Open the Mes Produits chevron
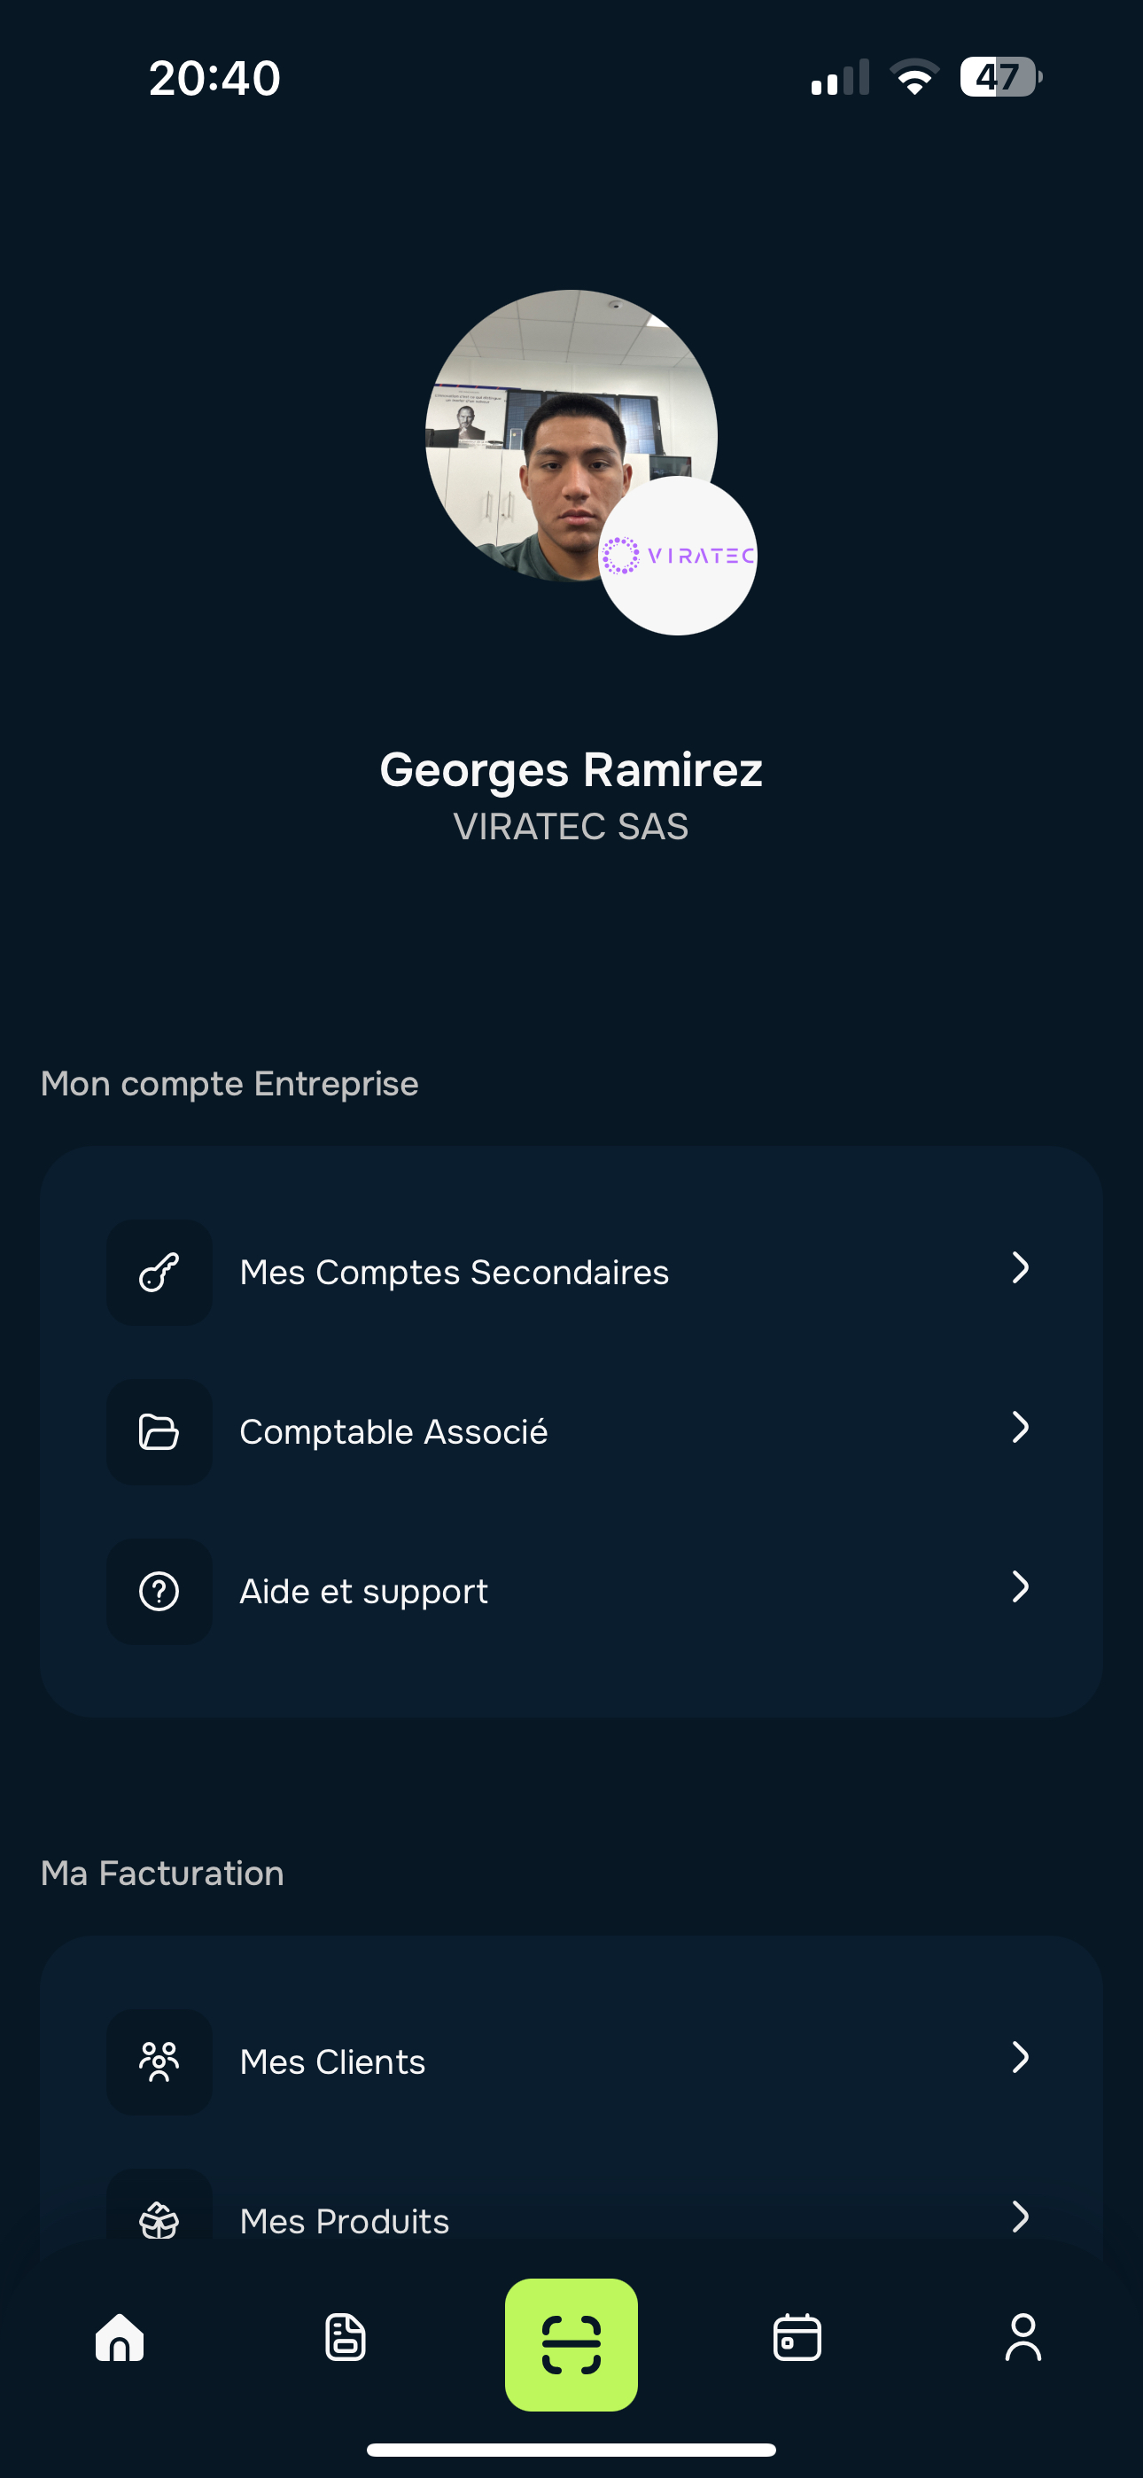 (x=1021, y=2217)
